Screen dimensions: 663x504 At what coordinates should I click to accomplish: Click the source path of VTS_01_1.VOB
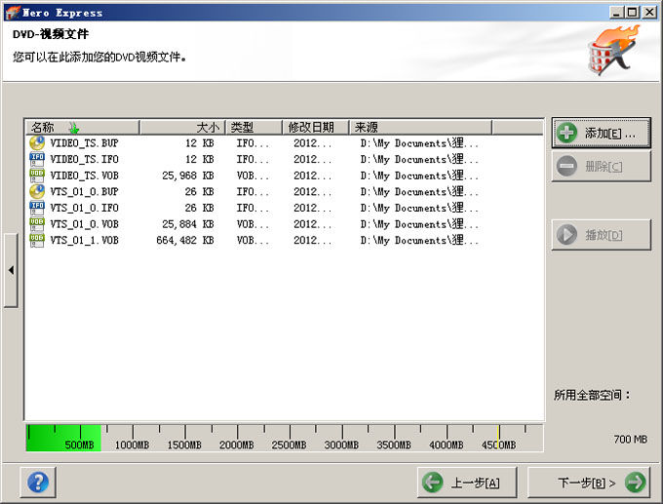(x=419, y=240)
